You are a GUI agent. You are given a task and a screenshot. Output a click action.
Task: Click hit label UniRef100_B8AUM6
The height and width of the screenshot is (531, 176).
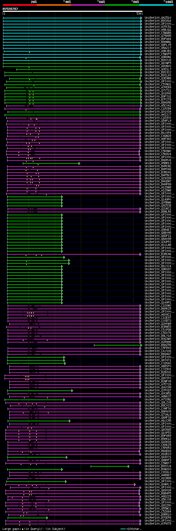[158, 103]
